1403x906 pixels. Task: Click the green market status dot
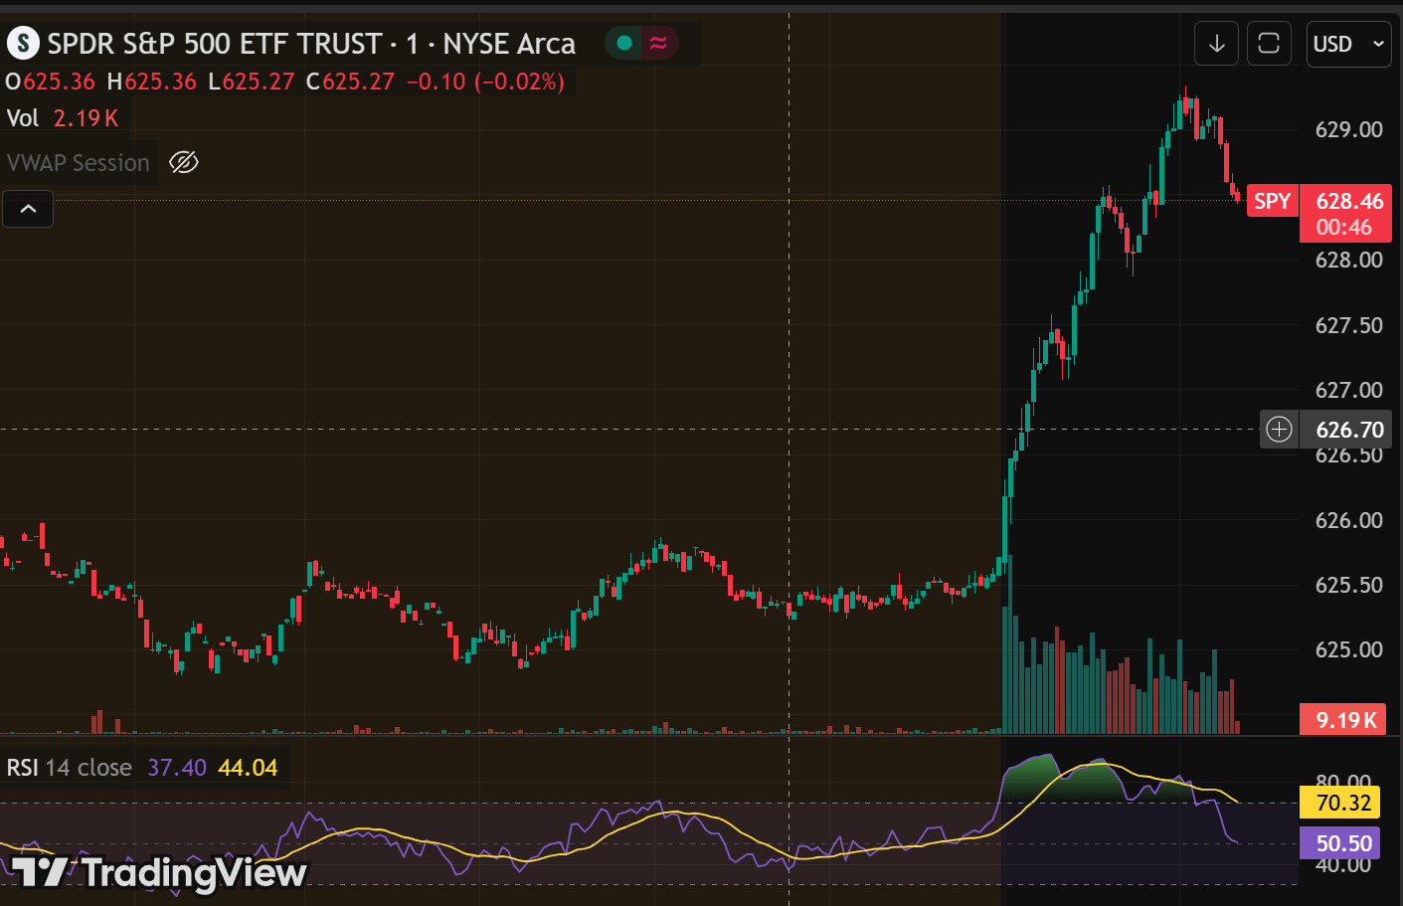pyautogui.click(x=624, y=43)
